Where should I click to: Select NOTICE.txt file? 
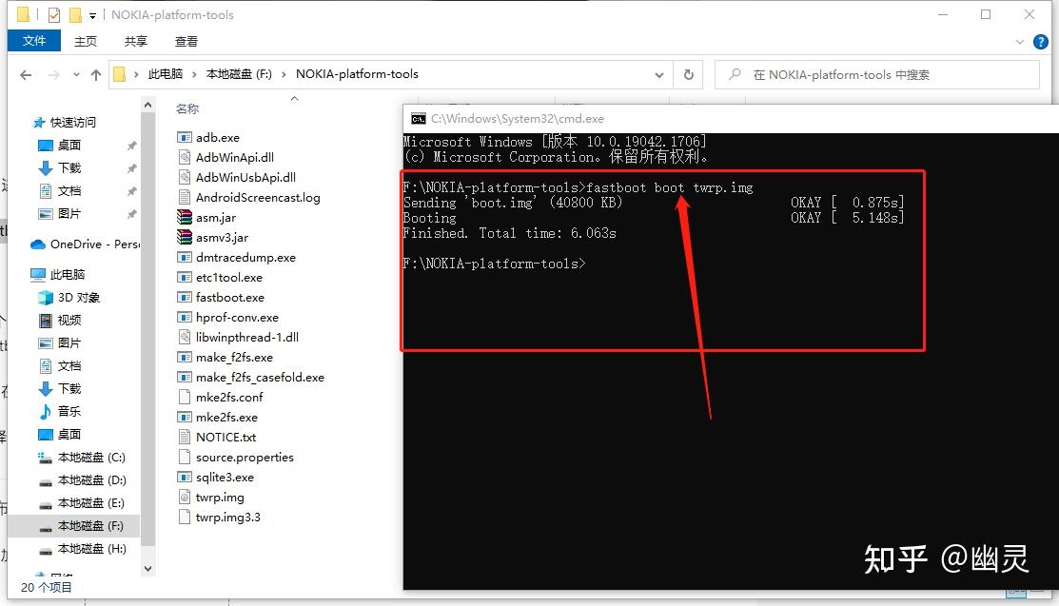(x=226, y=437)
